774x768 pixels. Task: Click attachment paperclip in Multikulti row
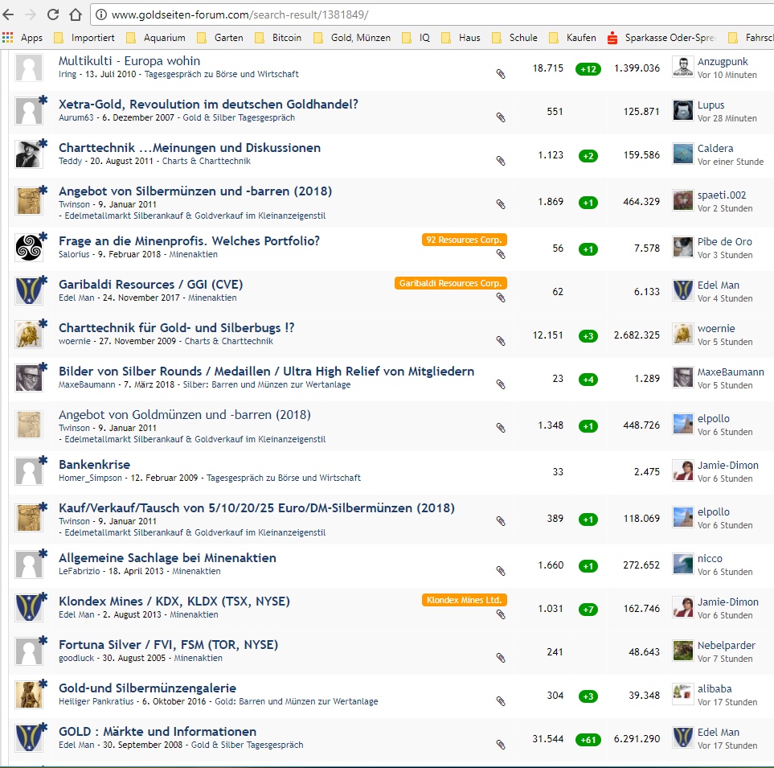[x=501, y=74]
